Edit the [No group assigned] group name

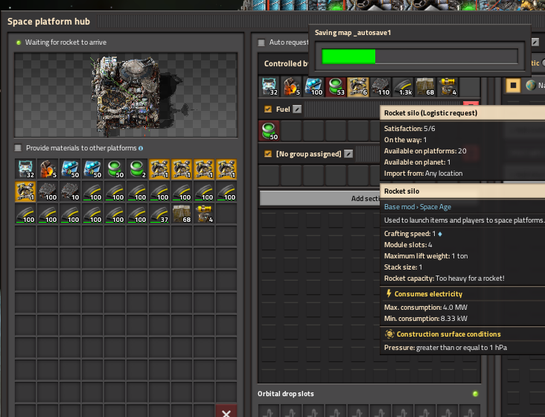coord(348,153)
